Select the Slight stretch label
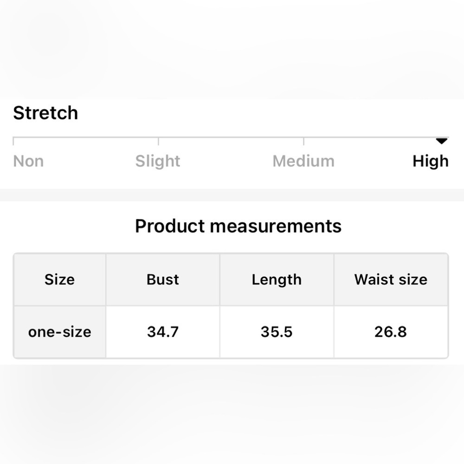 tap(158, 161)
